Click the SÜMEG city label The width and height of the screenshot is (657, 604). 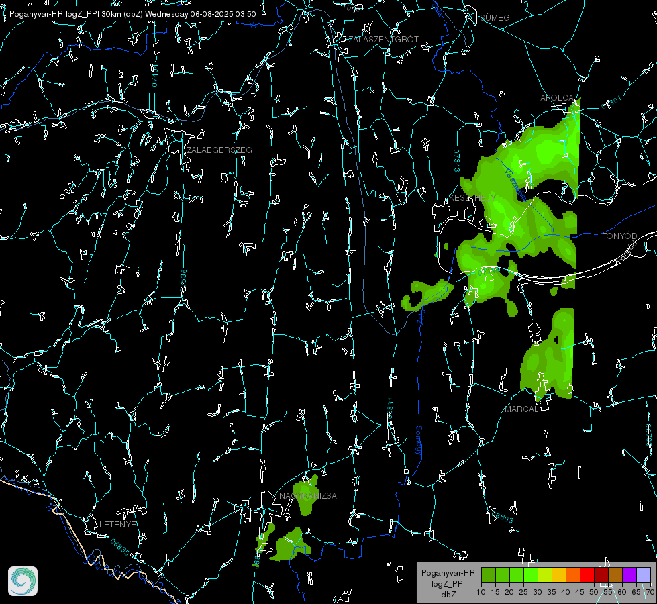[495, 17]
